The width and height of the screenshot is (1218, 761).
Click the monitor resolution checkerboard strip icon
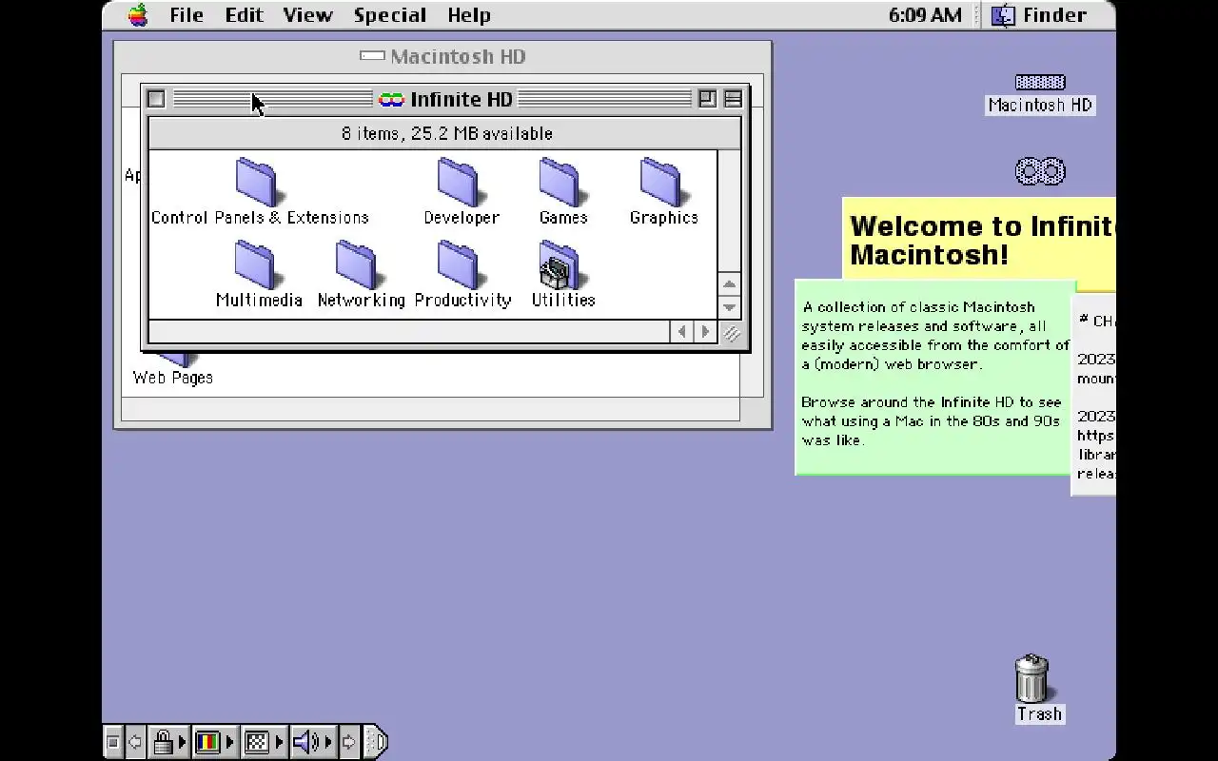[257, 742]
